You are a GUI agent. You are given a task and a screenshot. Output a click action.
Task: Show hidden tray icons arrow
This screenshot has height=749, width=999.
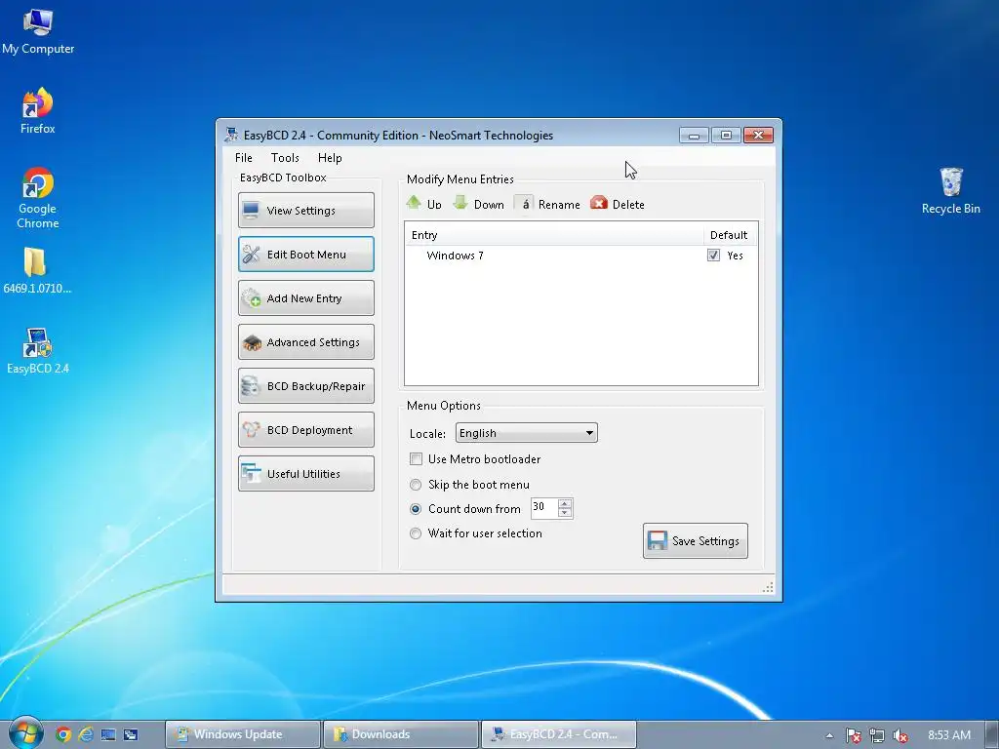coord(829,735)
